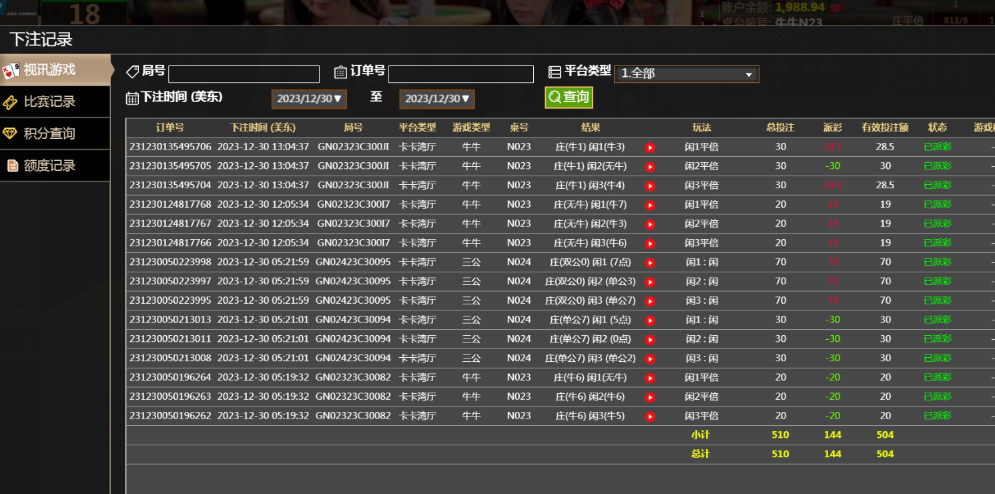This screenshot has height=494, width=995.
Task: Click result 庄(双公0) 闲1 (7点)
Action: (x=591, y=263)
